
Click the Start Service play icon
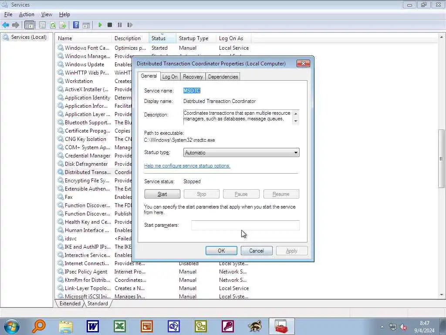click(100, 25)
